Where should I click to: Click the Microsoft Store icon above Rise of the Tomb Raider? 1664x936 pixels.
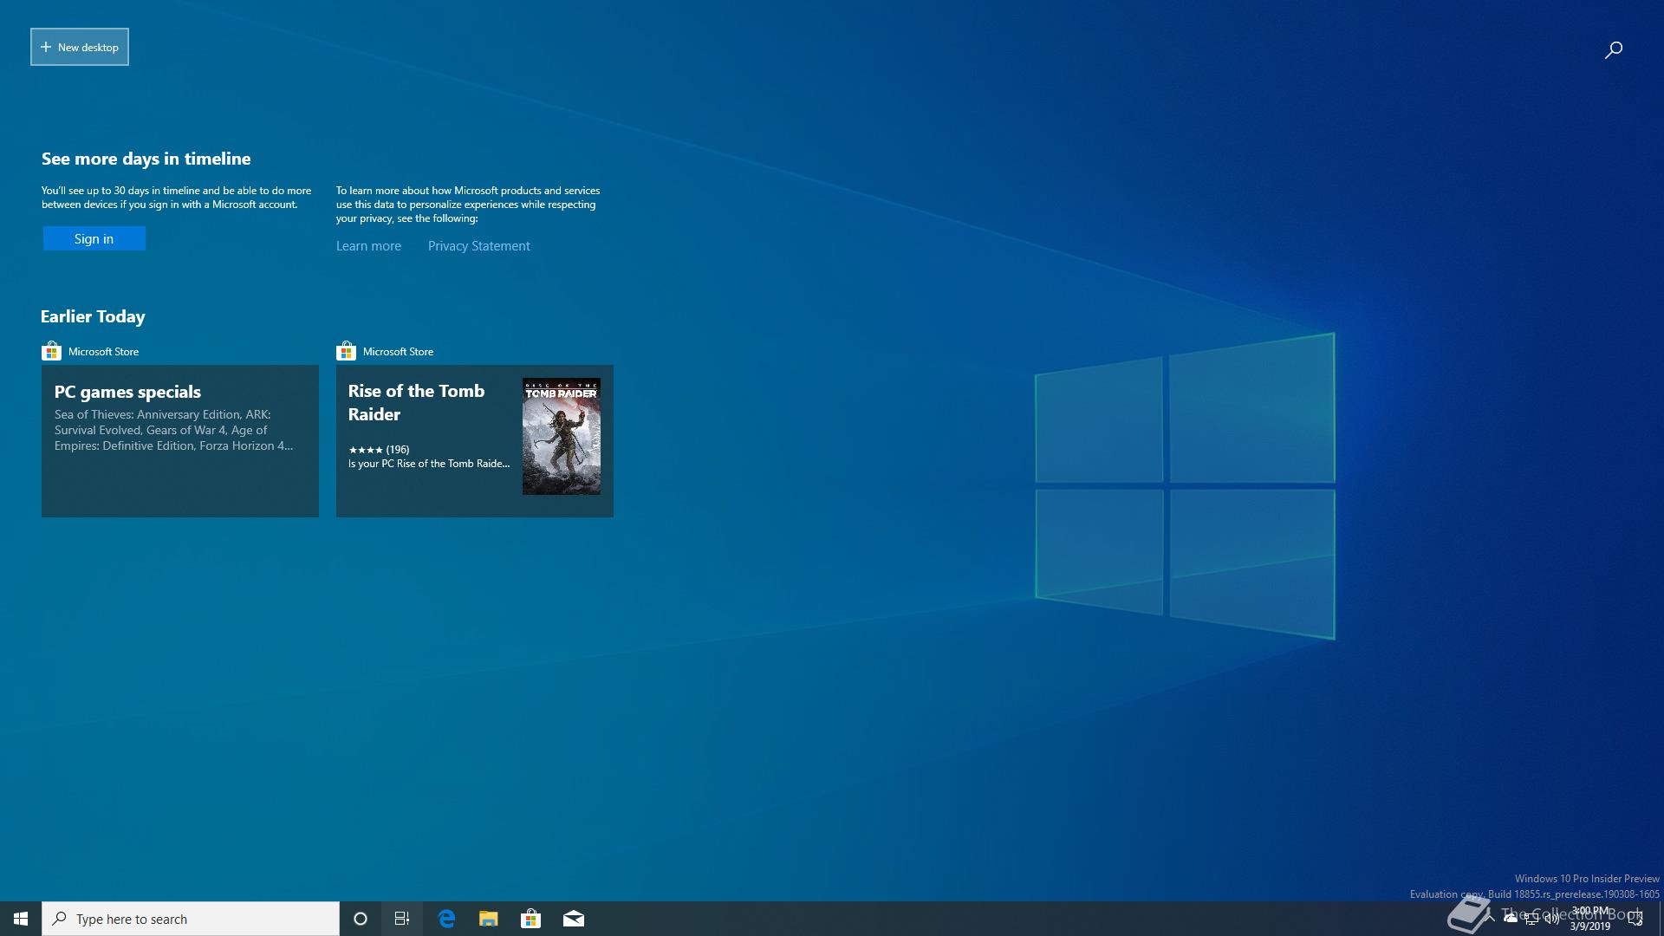click(x=346, y=351)
